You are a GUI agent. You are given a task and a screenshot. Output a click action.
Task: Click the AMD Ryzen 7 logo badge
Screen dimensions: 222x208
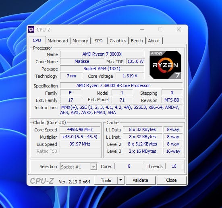click(165, 65)
